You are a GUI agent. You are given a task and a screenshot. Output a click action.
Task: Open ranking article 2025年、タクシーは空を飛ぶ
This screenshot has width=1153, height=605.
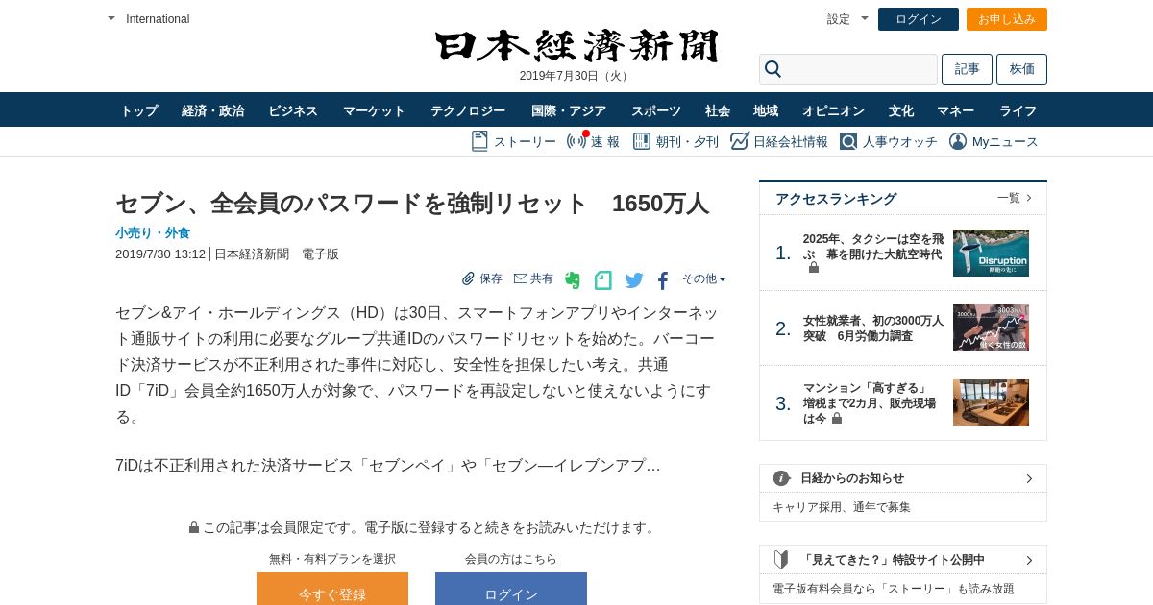click(x=873, y=246)
